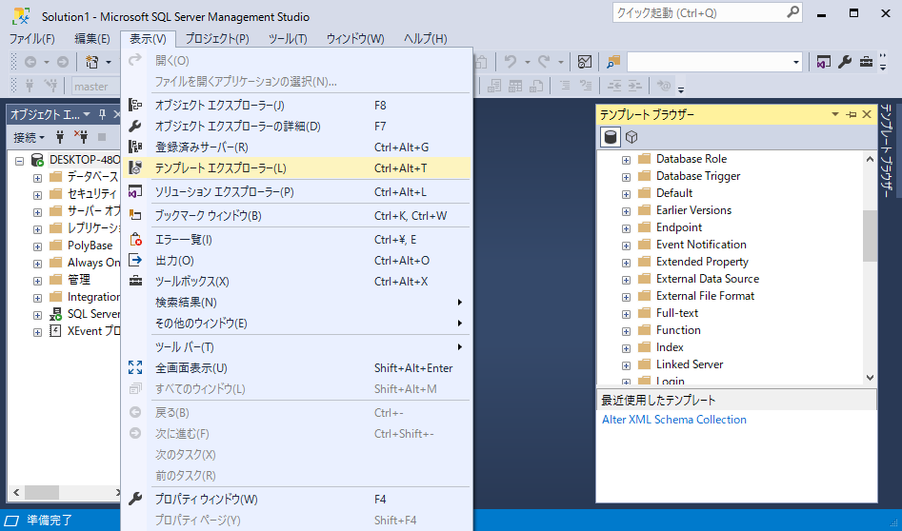This screenshot has height=531, width=902.
Task: Open Activity Monitor from the toolbar
Action: coord(585,62)
